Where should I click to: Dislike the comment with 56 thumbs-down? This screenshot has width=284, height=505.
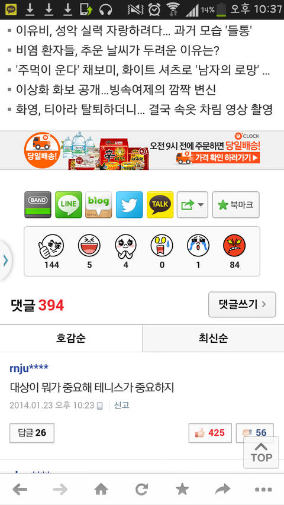coord(254,433)
